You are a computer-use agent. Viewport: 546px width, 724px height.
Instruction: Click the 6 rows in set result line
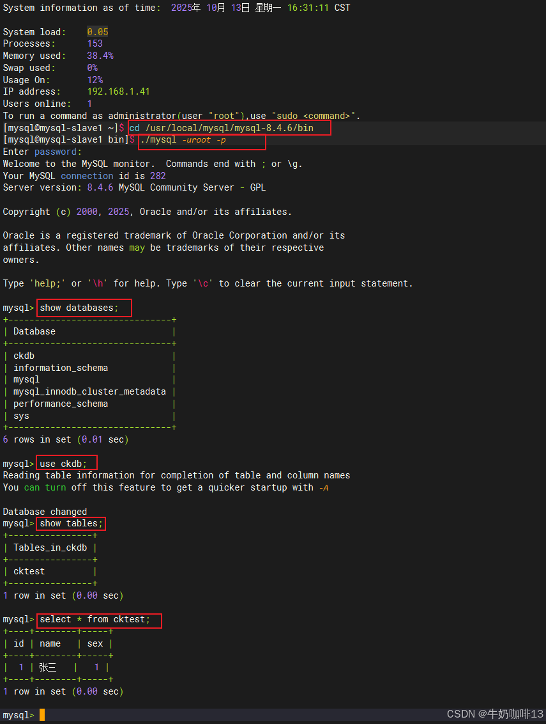[x=66, y=439]
